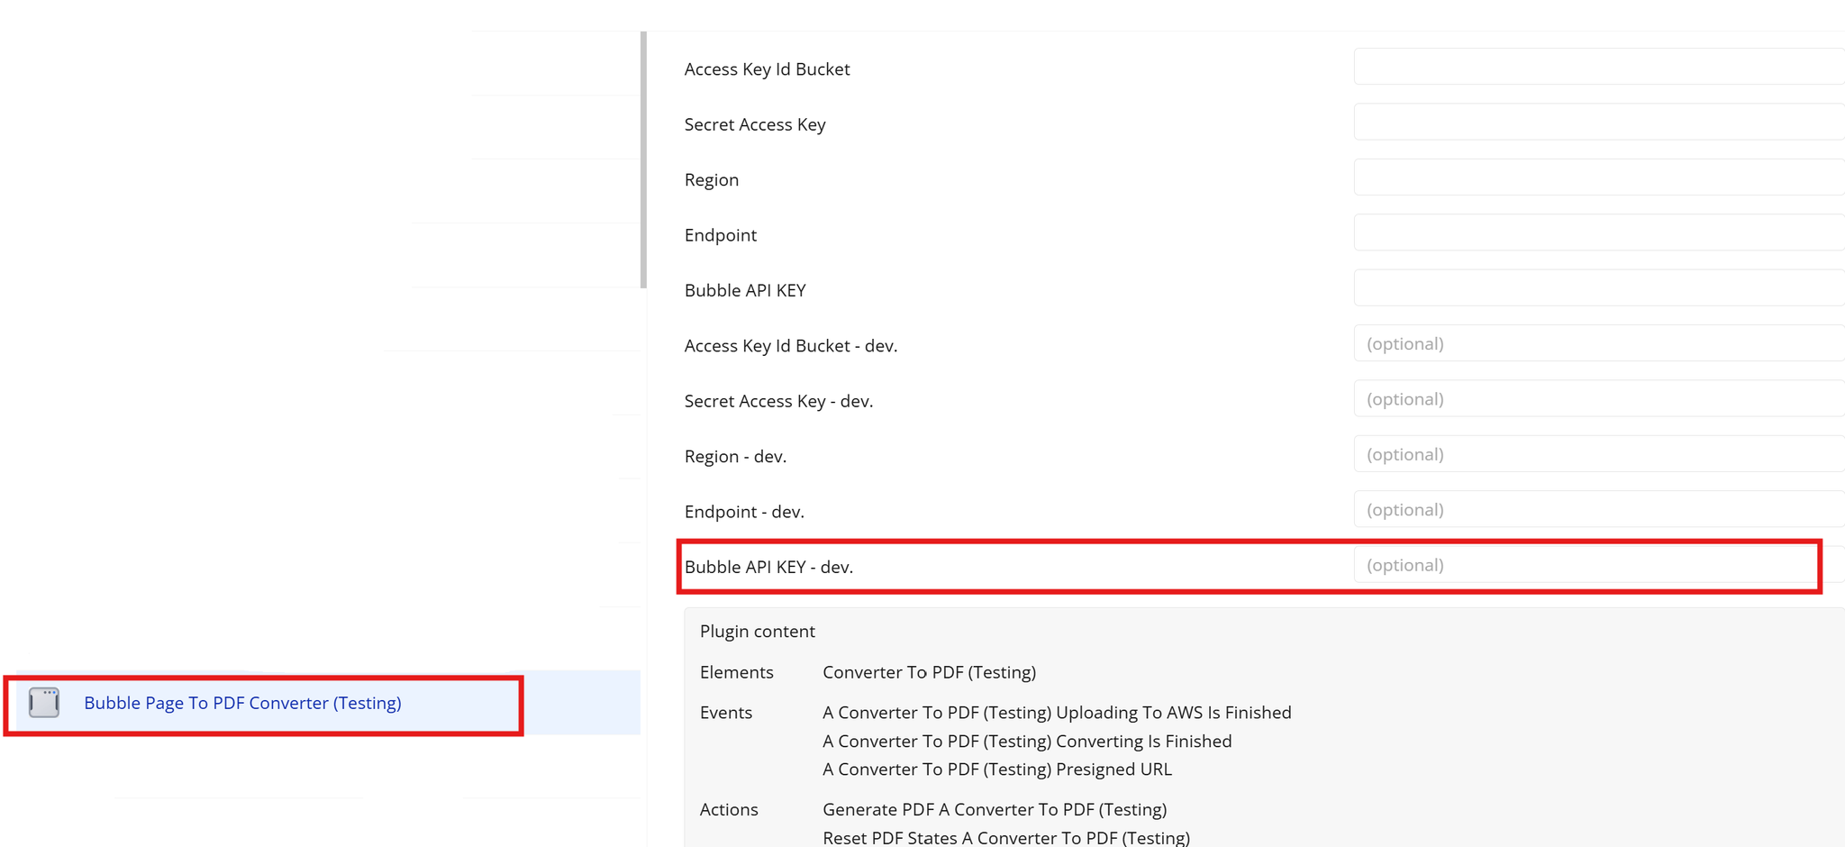Click into the Region input field
Image resolution: width=1845 pixels, height=847 pixels.
point(1596,178)
